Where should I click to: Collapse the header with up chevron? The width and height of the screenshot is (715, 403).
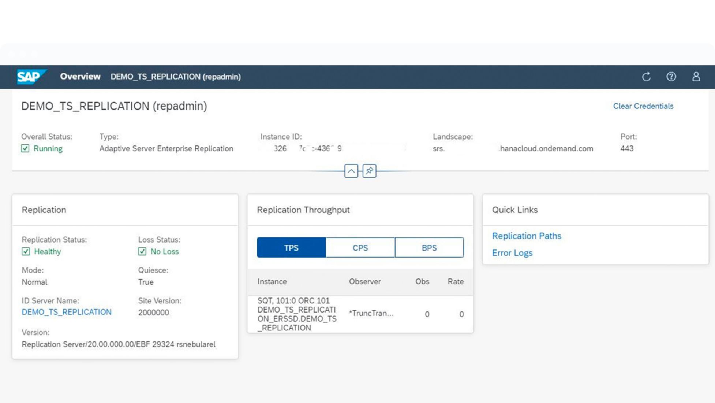351,171
